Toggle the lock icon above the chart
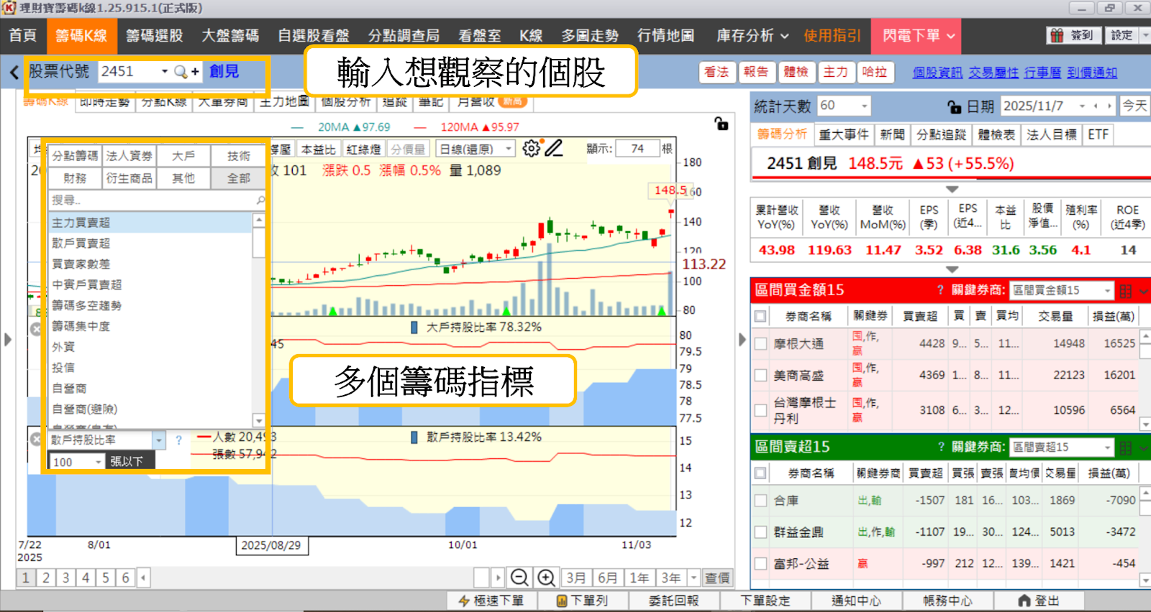 click(722, 124)
